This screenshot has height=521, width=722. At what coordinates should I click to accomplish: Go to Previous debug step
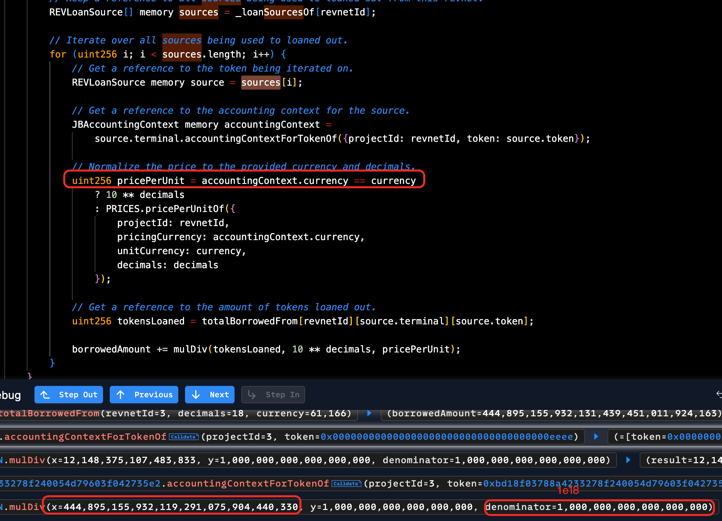144,395
